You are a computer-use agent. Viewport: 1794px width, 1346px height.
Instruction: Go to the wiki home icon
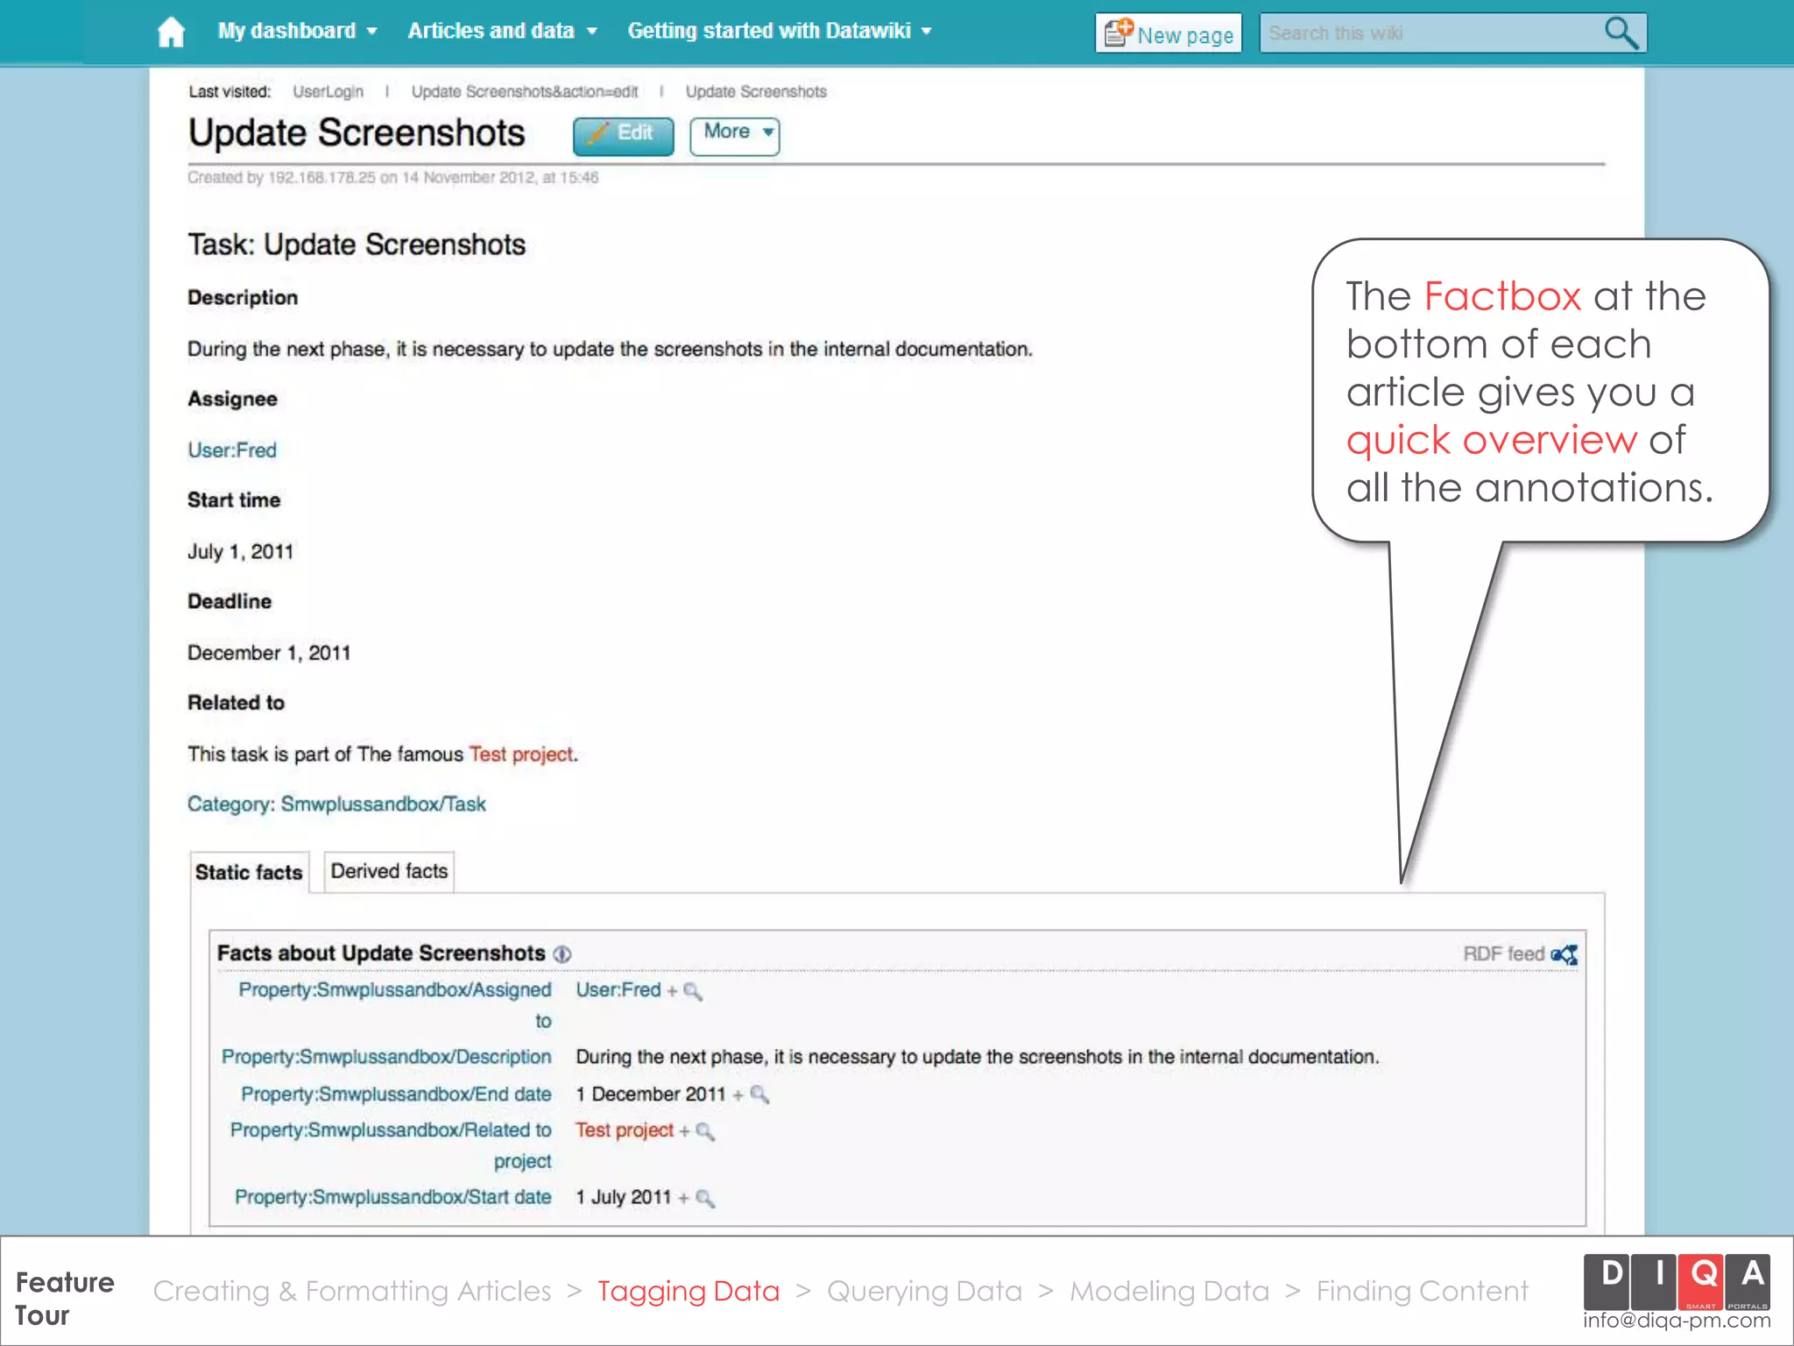pos(171,32)
